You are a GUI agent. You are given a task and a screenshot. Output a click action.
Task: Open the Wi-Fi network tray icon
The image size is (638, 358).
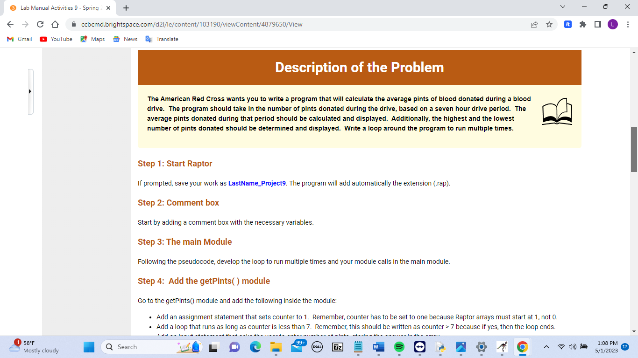561,347
